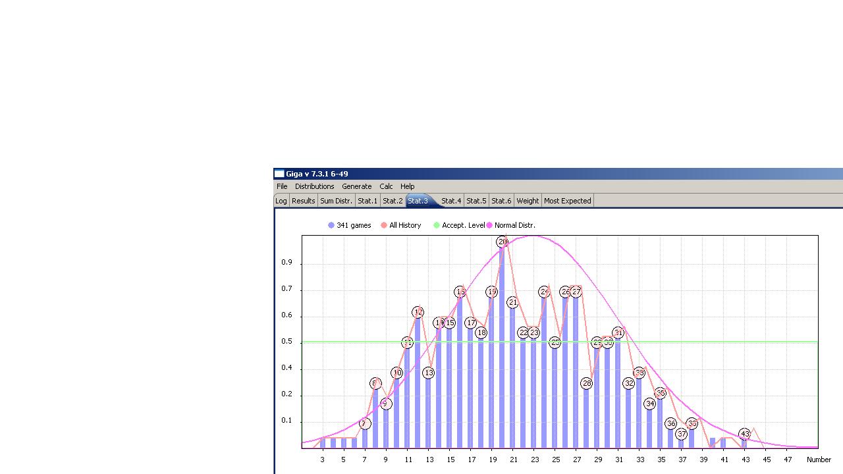843x474 pixels.
Task: Click the circled 20 marker at chart peak
Action: (503, 242)
